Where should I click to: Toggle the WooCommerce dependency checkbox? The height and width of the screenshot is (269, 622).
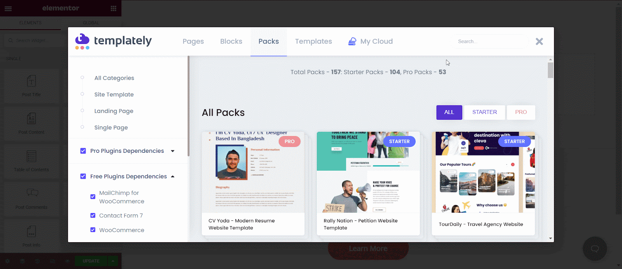pyautogui.click(x=93, y=230)
